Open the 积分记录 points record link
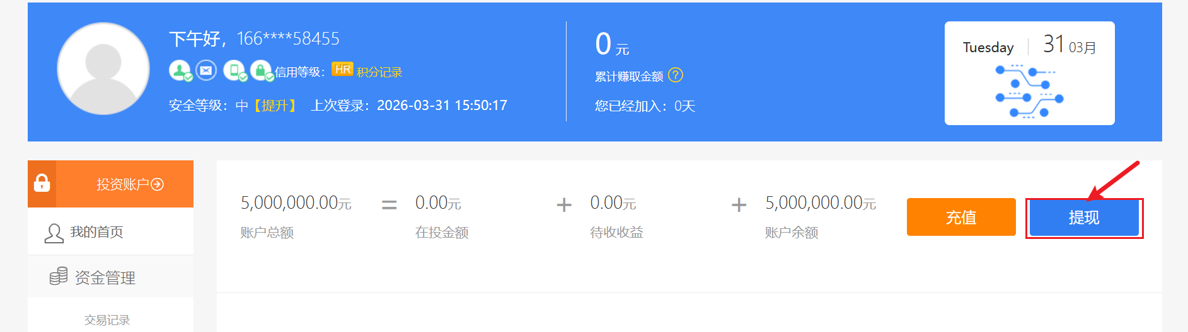The height and width of the screenshot is (332, 1188). pos(379,72)
